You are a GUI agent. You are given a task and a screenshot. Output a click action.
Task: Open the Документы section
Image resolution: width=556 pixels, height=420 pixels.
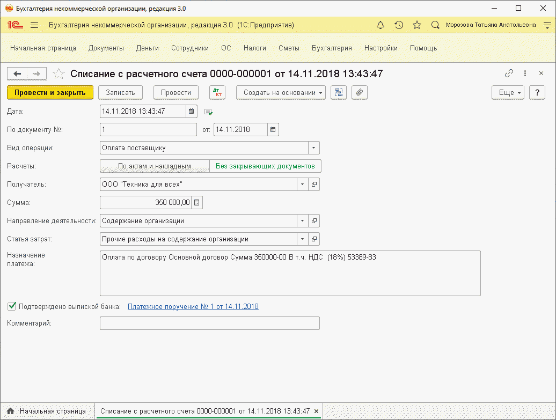[106, 48]
